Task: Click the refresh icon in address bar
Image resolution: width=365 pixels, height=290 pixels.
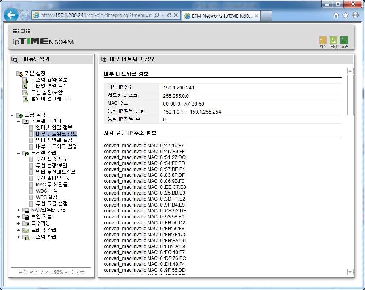Action: click(x=169, y=15)
